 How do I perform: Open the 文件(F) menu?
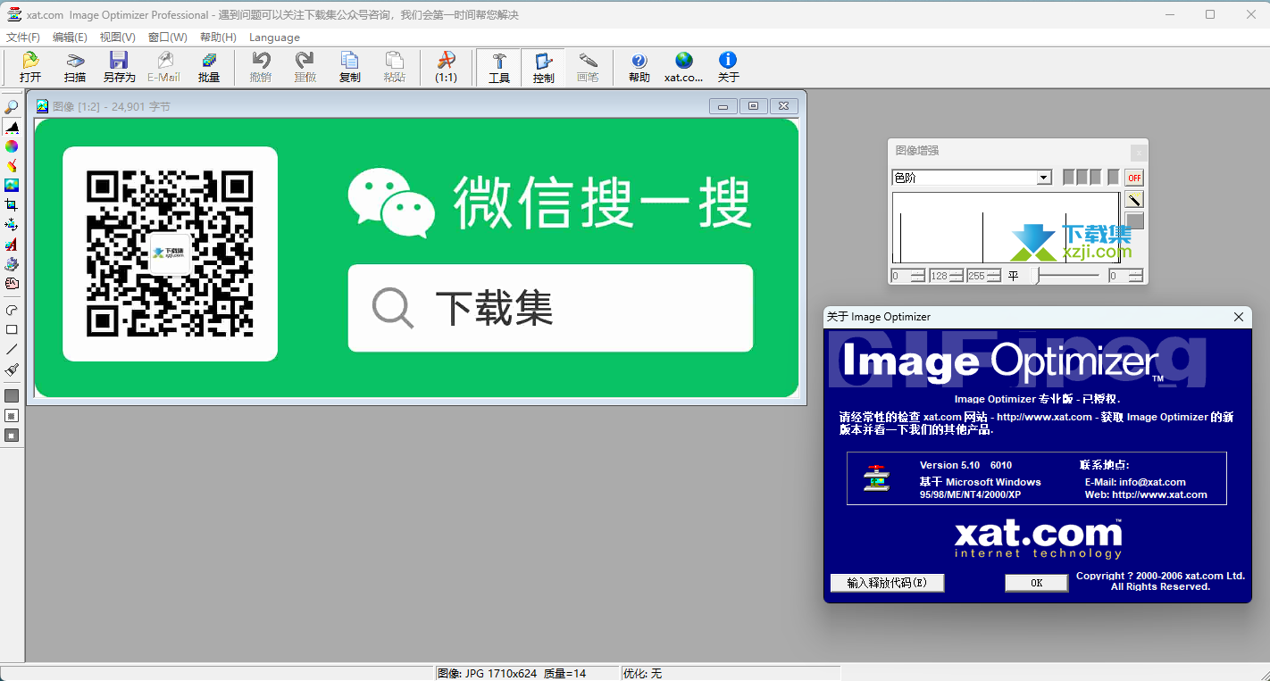pos(23,37)
